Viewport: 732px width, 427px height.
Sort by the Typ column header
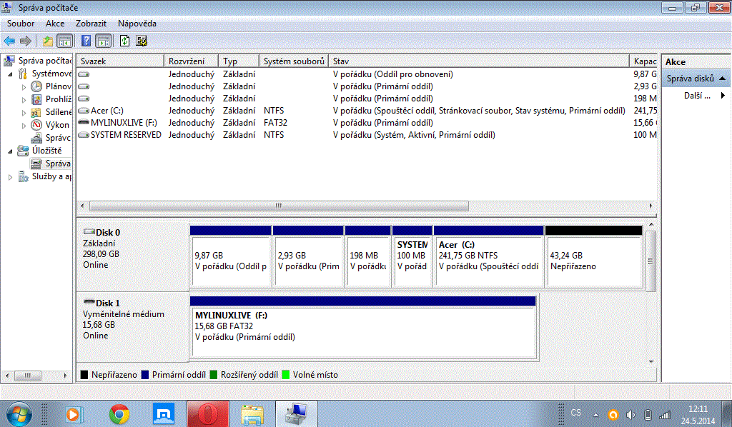click(239, 61)
